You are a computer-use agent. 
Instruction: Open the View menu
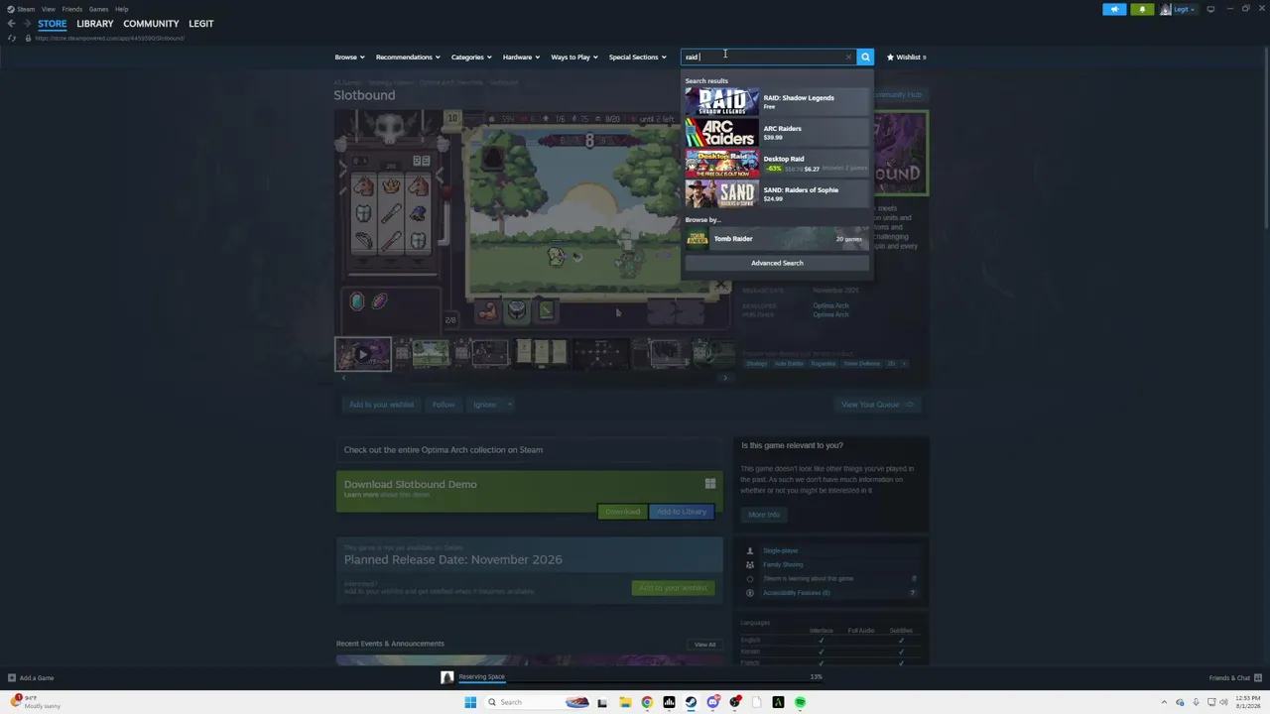click(48, 9)
